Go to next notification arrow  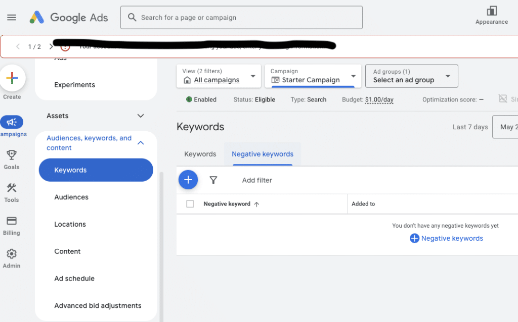pos(51,46)
